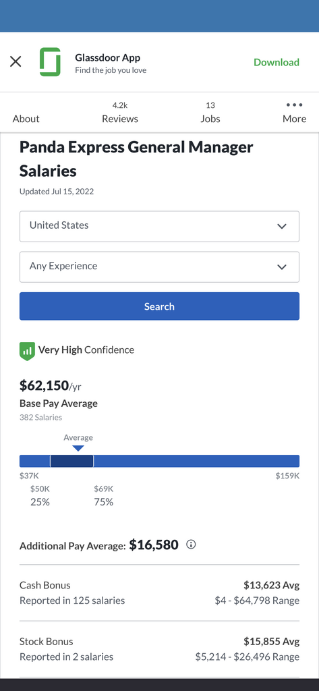
Task: Select the Cash Bonus row label
Action: (x=45, y=585)
